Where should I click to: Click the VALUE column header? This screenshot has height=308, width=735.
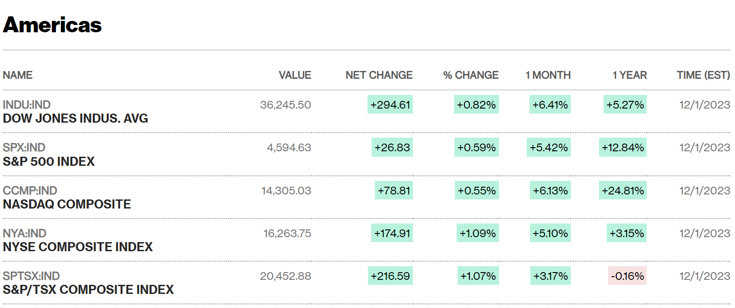click(x=295, y=75)
